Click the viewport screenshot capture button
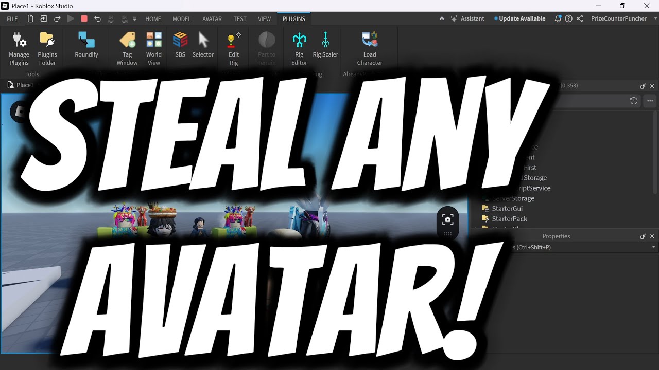 pyautogui.click(x=447, y=220)
